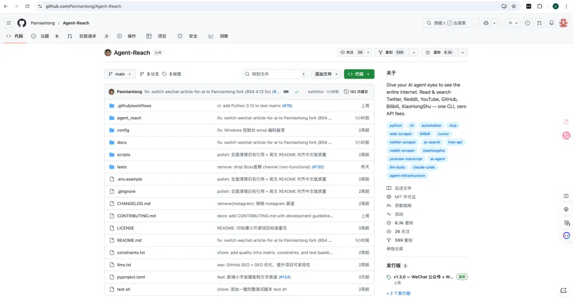Screen dimensions: 573x300
Task: Open the pyproject.toml file
Action: (131, 277)
